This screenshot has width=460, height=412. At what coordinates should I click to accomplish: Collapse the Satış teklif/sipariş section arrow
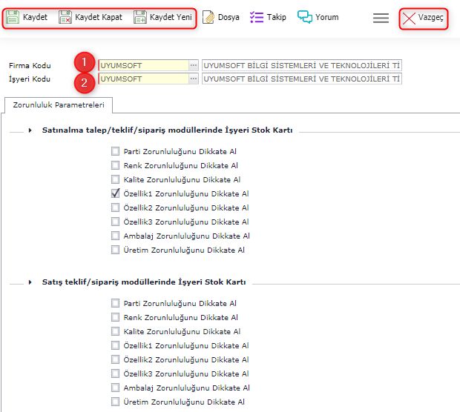[x=30, y=282]
